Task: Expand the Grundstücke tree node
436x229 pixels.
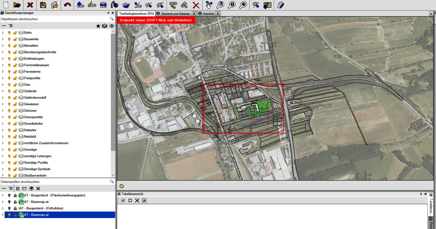Action: pyautogui.click(x=3, y=123)
